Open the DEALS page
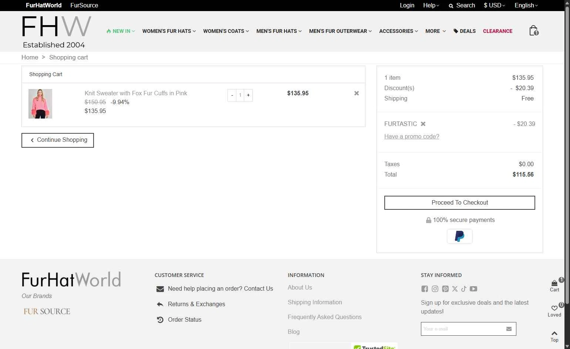The image size is (570, 349). [x=465, y=31]
